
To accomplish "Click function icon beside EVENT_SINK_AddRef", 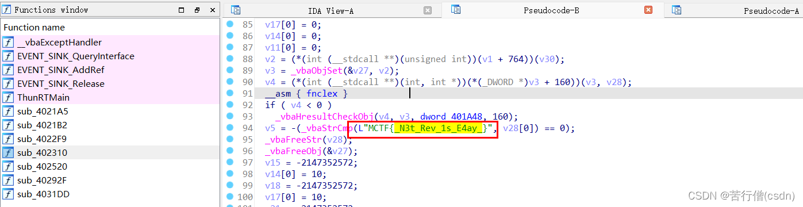I will pos(8,70).
